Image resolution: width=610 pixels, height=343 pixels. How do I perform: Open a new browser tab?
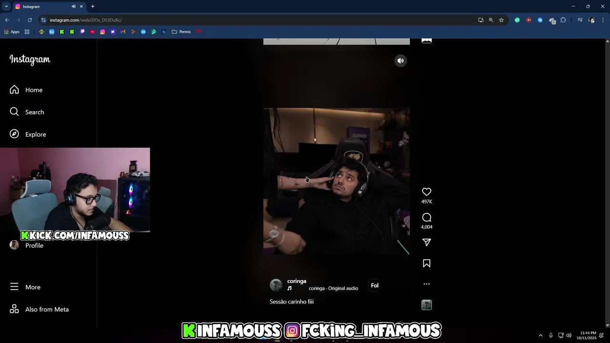click(92, 6)
